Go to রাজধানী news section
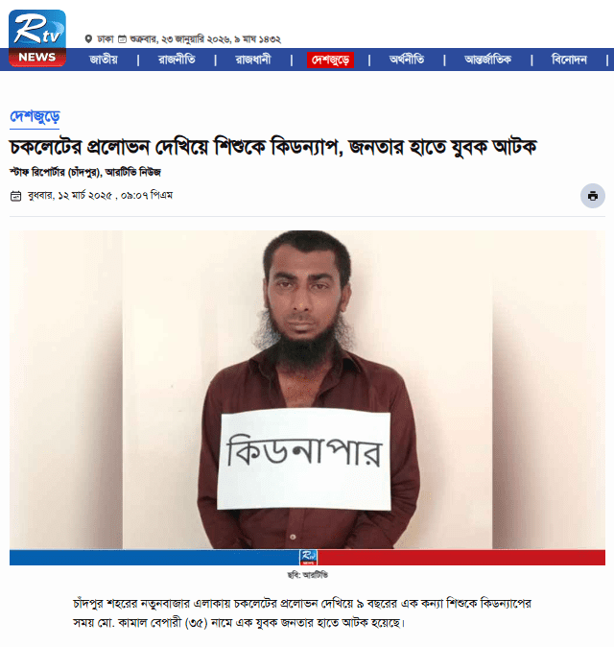614x647 pixels. pyautogui.click(x=253, y=60)
